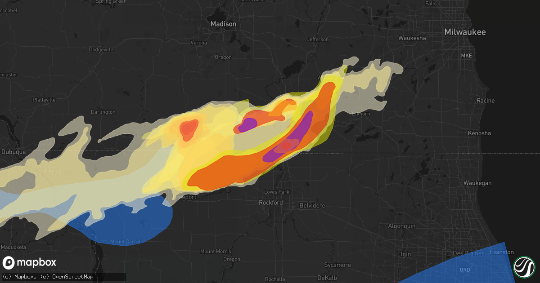Image resolution: width=540 pixels, height=283 pixels.
Task: Click the Spring Green label
Action: coord(111,2)
